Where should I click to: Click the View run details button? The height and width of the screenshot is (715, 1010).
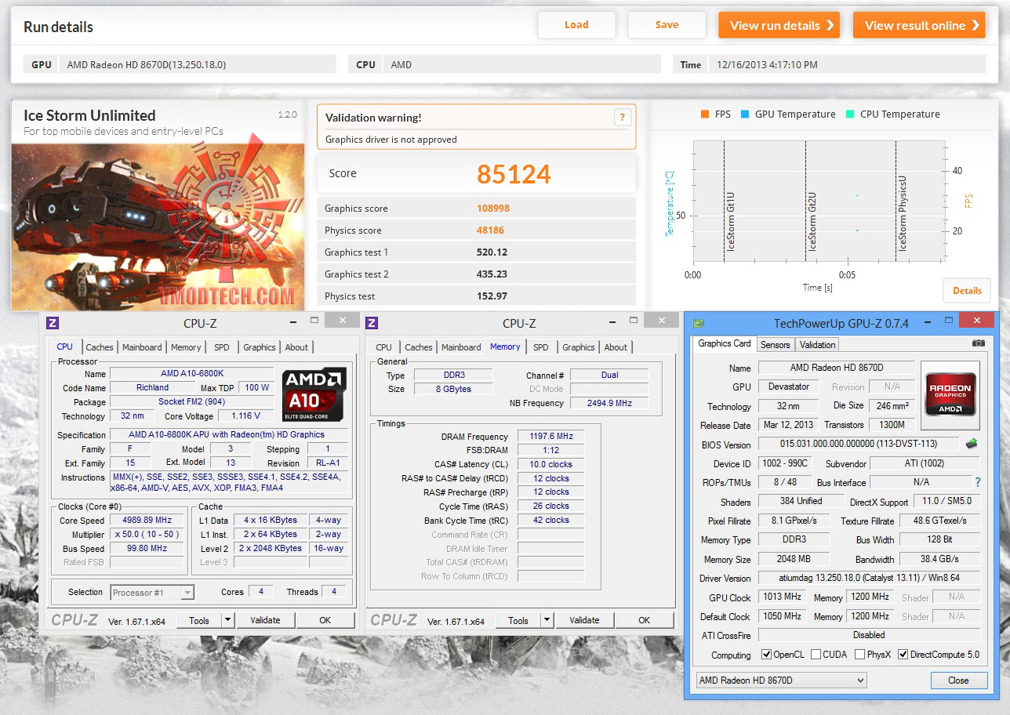click(x=779, y=25)
